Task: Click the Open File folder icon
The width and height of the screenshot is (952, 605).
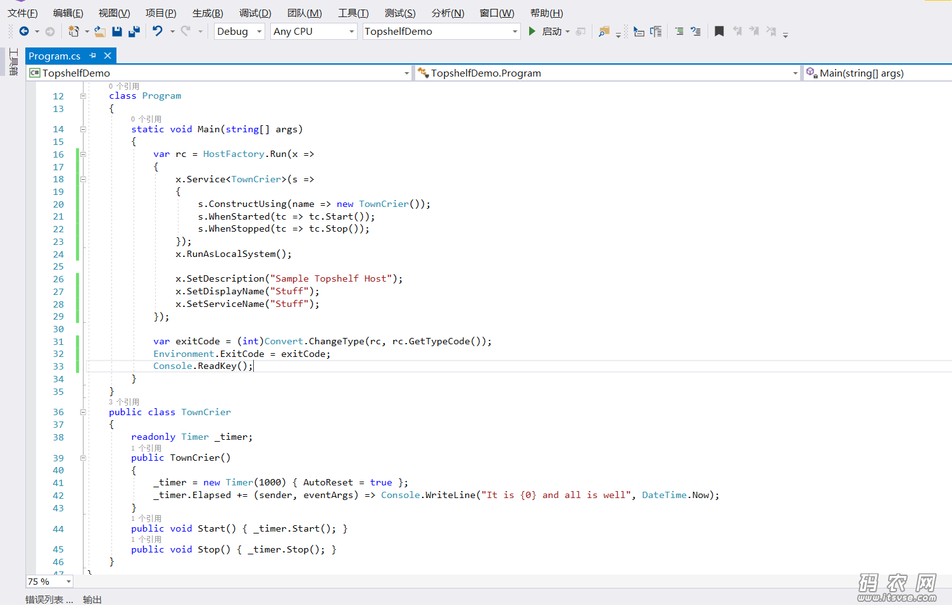Action: (x=100, y=31)
